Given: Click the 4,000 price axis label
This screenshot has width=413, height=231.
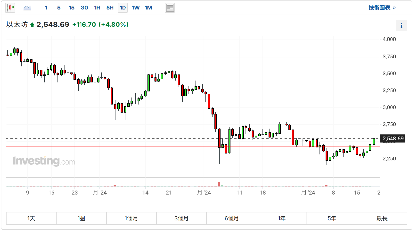Looking at the screenshot, I should click(x=389, y=39).
